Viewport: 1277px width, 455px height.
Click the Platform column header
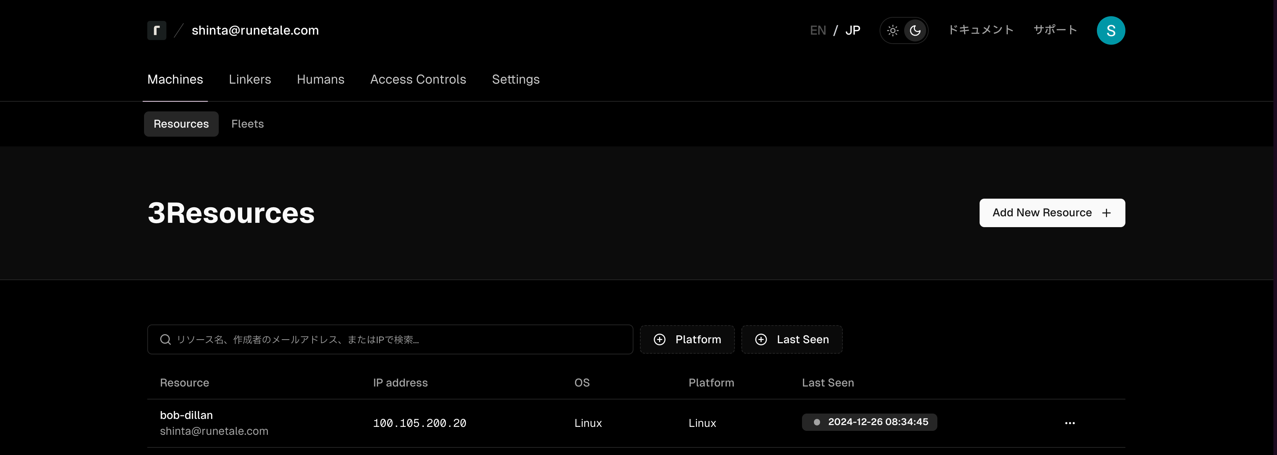[711, 383]
